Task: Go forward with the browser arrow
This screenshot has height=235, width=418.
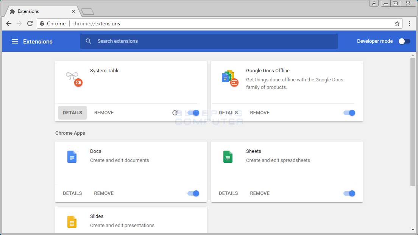Action: tap(19, 23)
